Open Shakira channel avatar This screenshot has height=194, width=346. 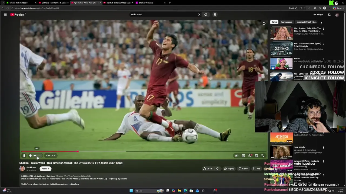click(22, 169)
